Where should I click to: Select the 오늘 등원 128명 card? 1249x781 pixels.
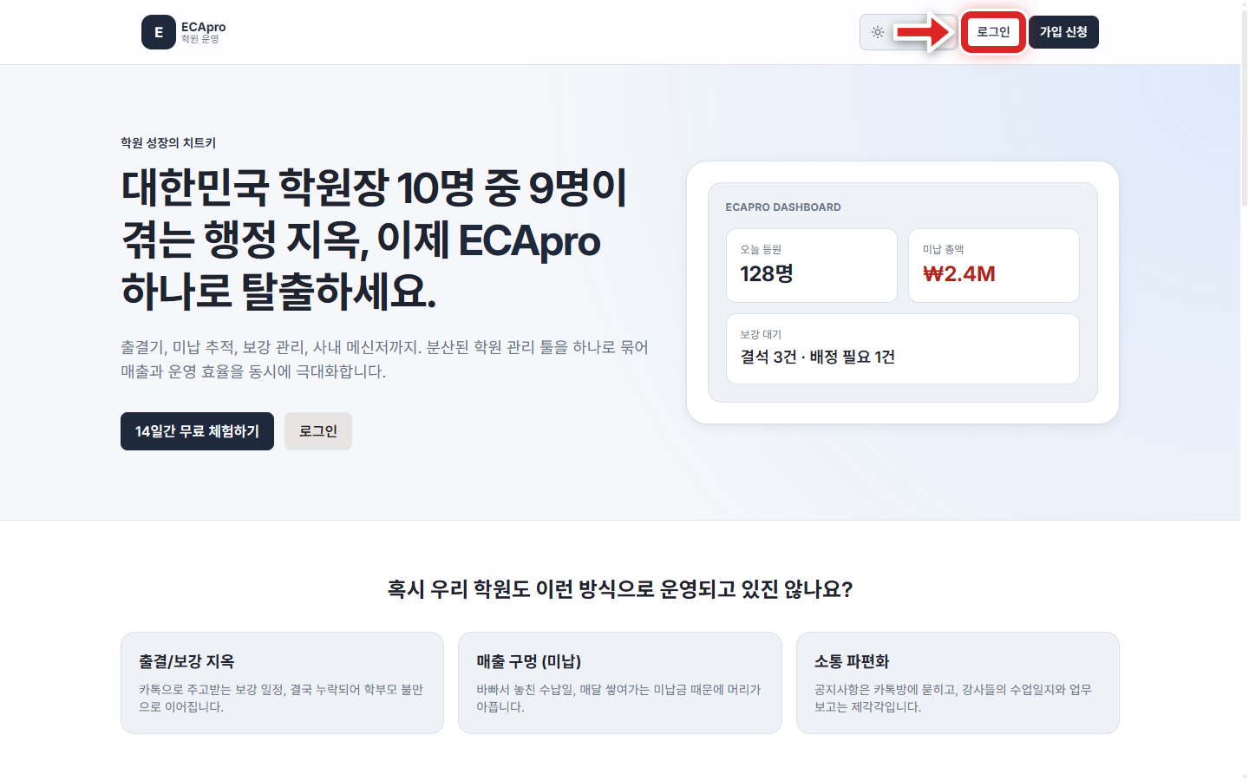812,266
